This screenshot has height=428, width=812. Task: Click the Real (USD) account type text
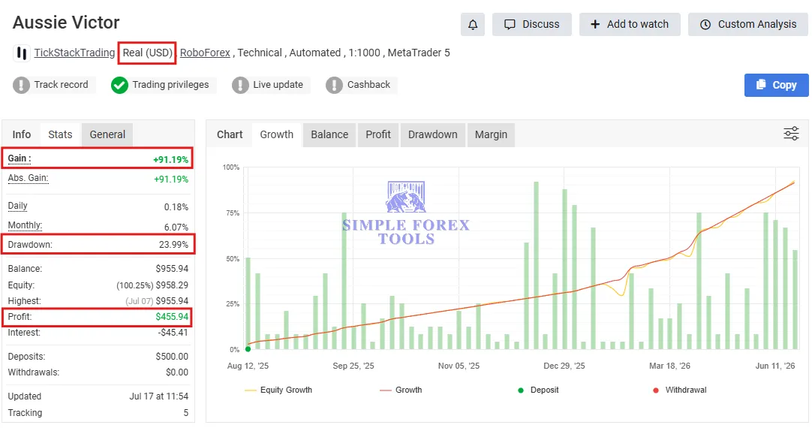[147, 53]
